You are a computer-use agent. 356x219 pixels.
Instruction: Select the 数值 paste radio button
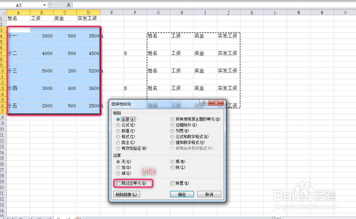118,131
